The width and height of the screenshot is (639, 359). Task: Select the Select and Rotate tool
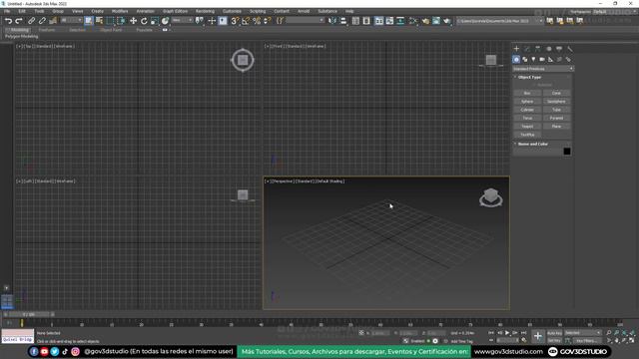(x=144, y=21)
